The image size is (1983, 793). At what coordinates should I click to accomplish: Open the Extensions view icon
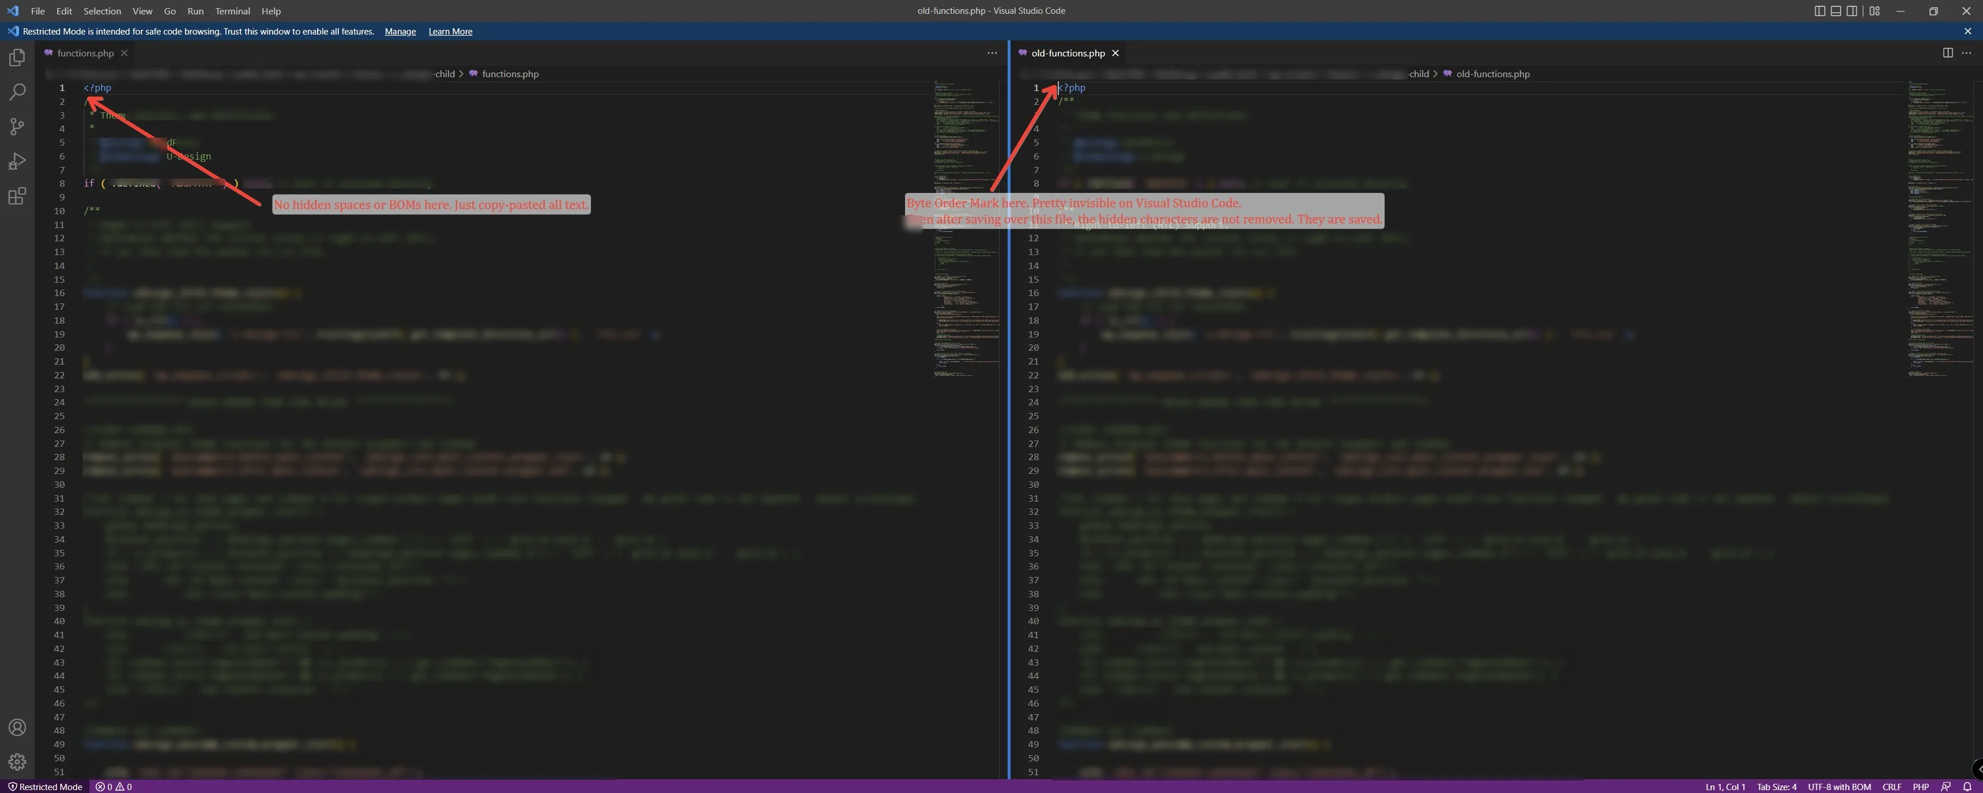[17, 196]
